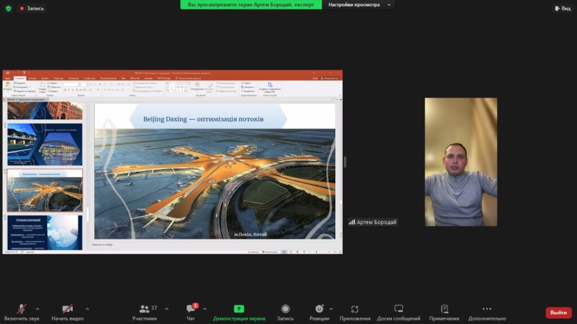
Task: Open the Reactions icon
Action: point(319,309)
